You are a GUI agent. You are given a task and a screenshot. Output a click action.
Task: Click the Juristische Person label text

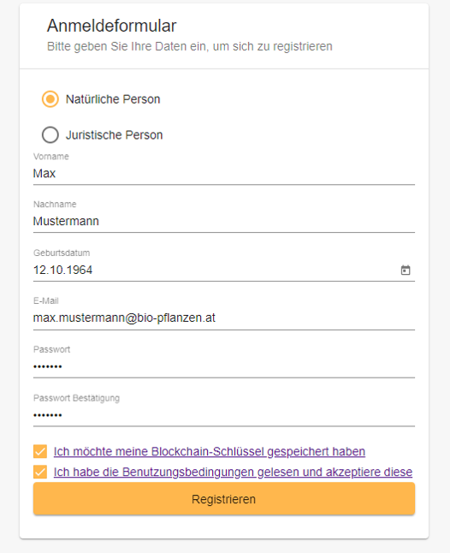pyautogui.click(x=114, y=134)
